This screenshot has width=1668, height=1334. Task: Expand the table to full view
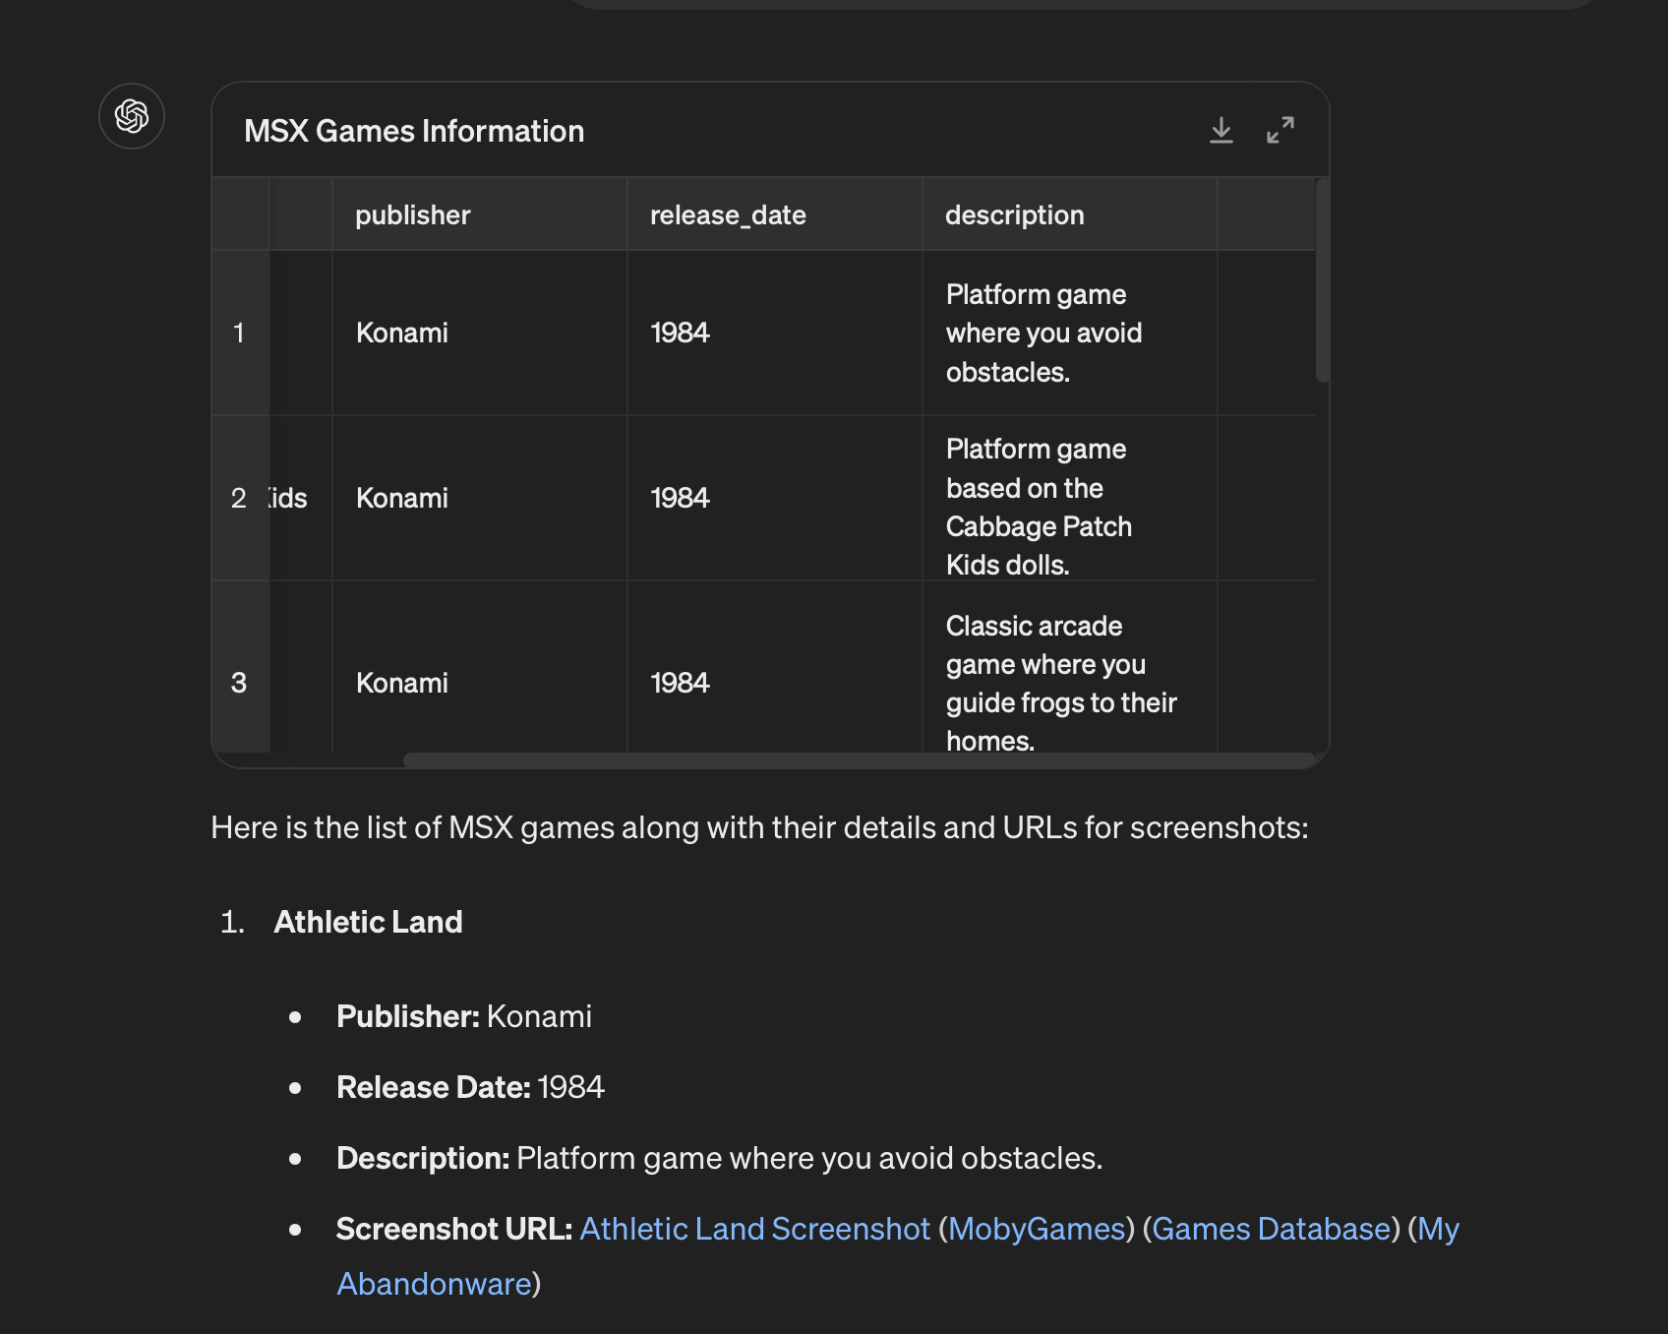(x=1280, y=131)
